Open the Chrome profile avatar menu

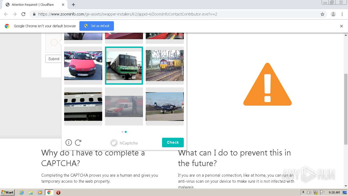tap(333, 14)
